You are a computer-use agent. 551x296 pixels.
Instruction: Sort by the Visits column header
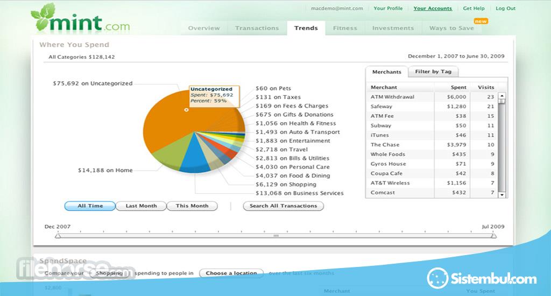[484, 87]
